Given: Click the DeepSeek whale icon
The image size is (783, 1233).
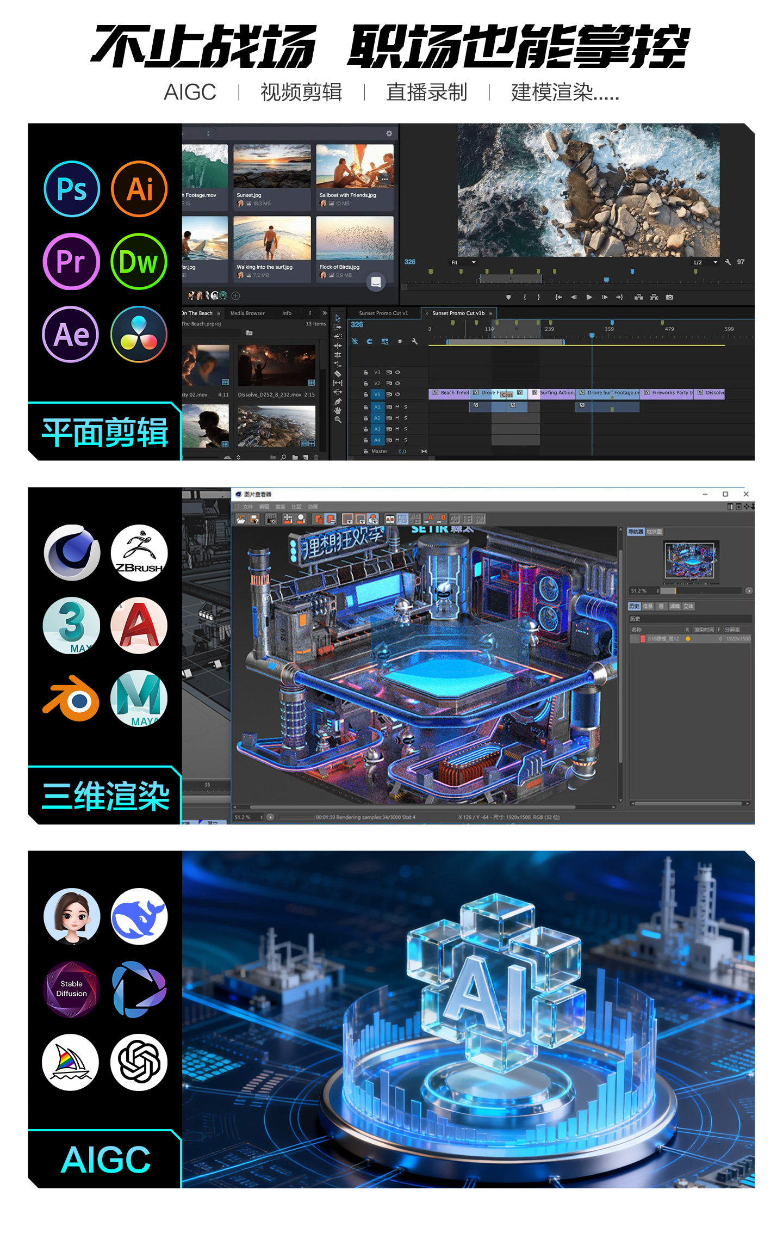Looking at the screenshot, I should (x=139, y=917).
